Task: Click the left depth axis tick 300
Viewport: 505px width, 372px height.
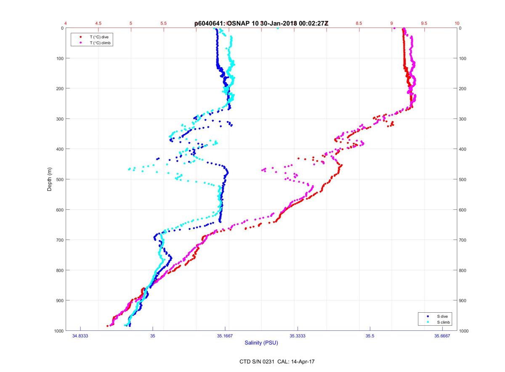Action: 60,119
